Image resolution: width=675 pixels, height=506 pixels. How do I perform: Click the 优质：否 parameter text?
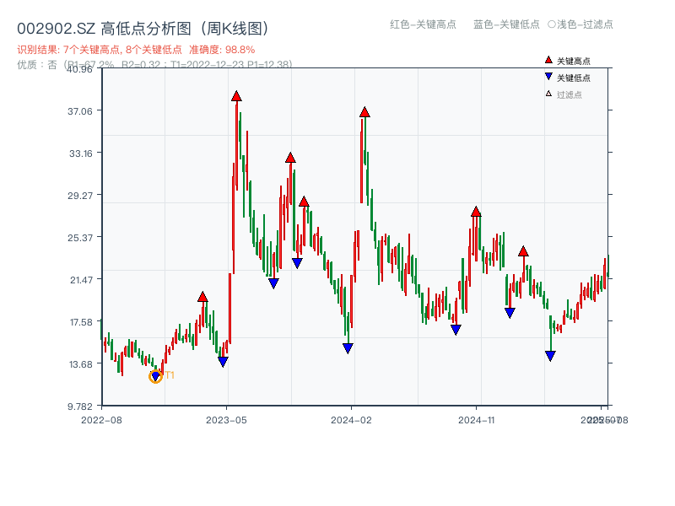pos(38,63)
